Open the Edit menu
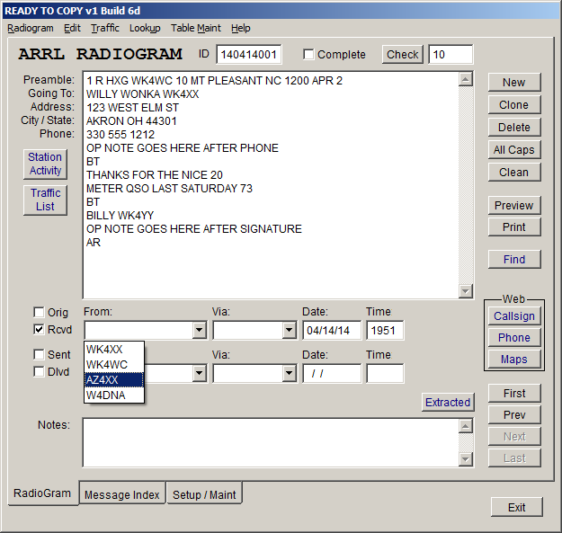 [x=72, y=28]
